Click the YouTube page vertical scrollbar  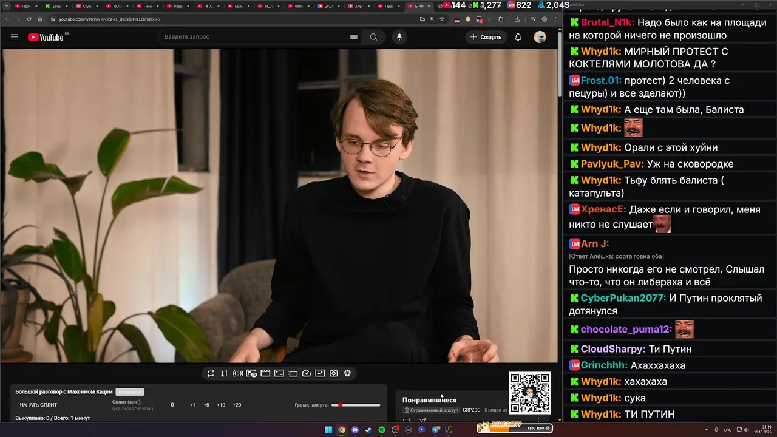559,64
